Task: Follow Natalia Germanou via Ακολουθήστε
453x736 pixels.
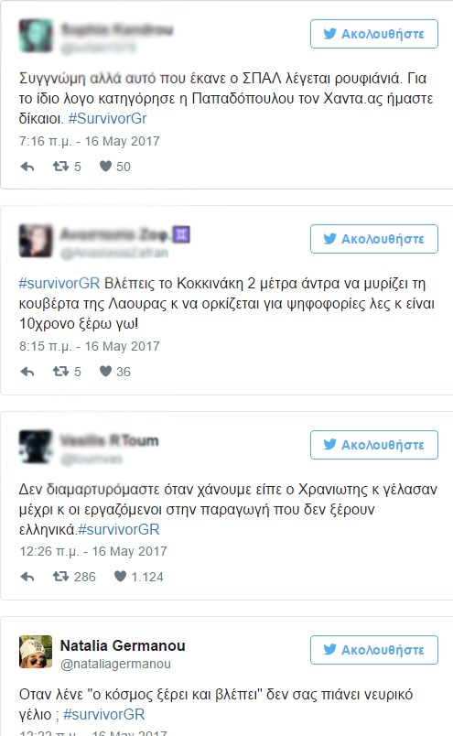Action: coord(374,650)
